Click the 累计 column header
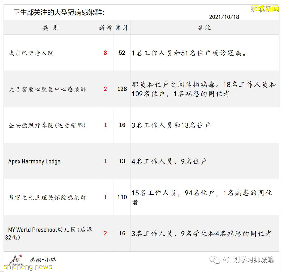Viewport: 283px width, 272px height. (122, 27)
